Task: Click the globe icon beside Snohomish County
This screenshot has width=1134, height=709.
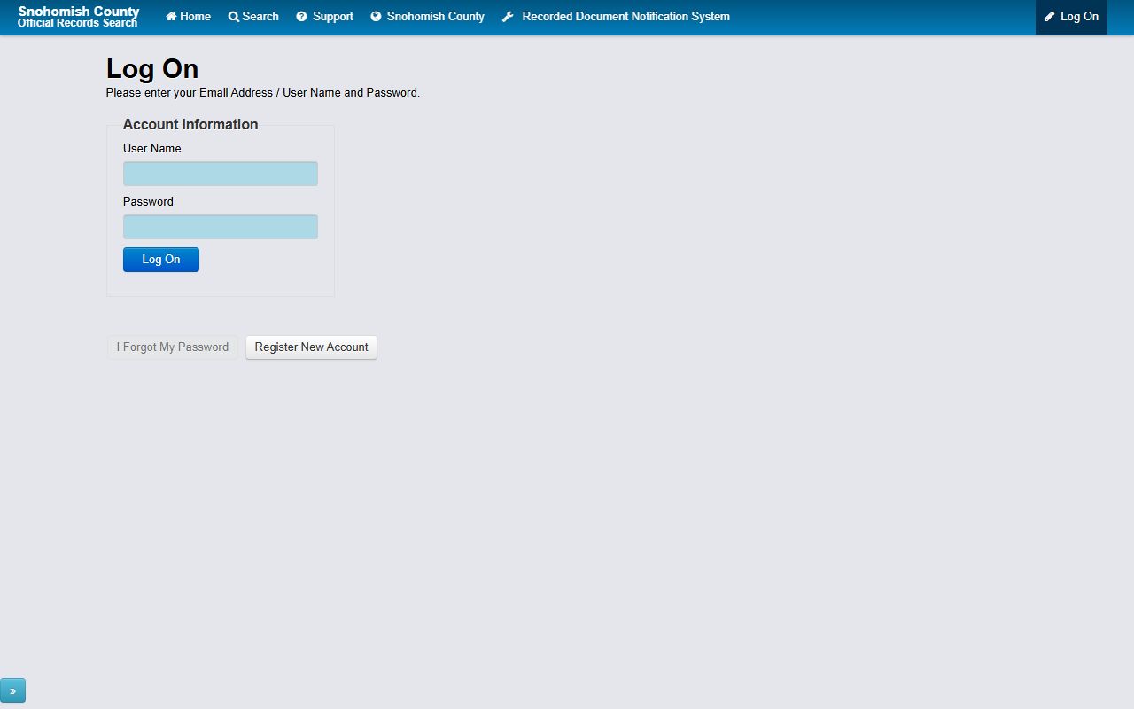Action: (x=376, y=17)
